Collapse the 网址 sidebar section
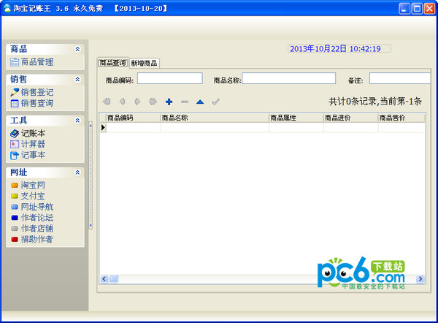 (77, 172)
